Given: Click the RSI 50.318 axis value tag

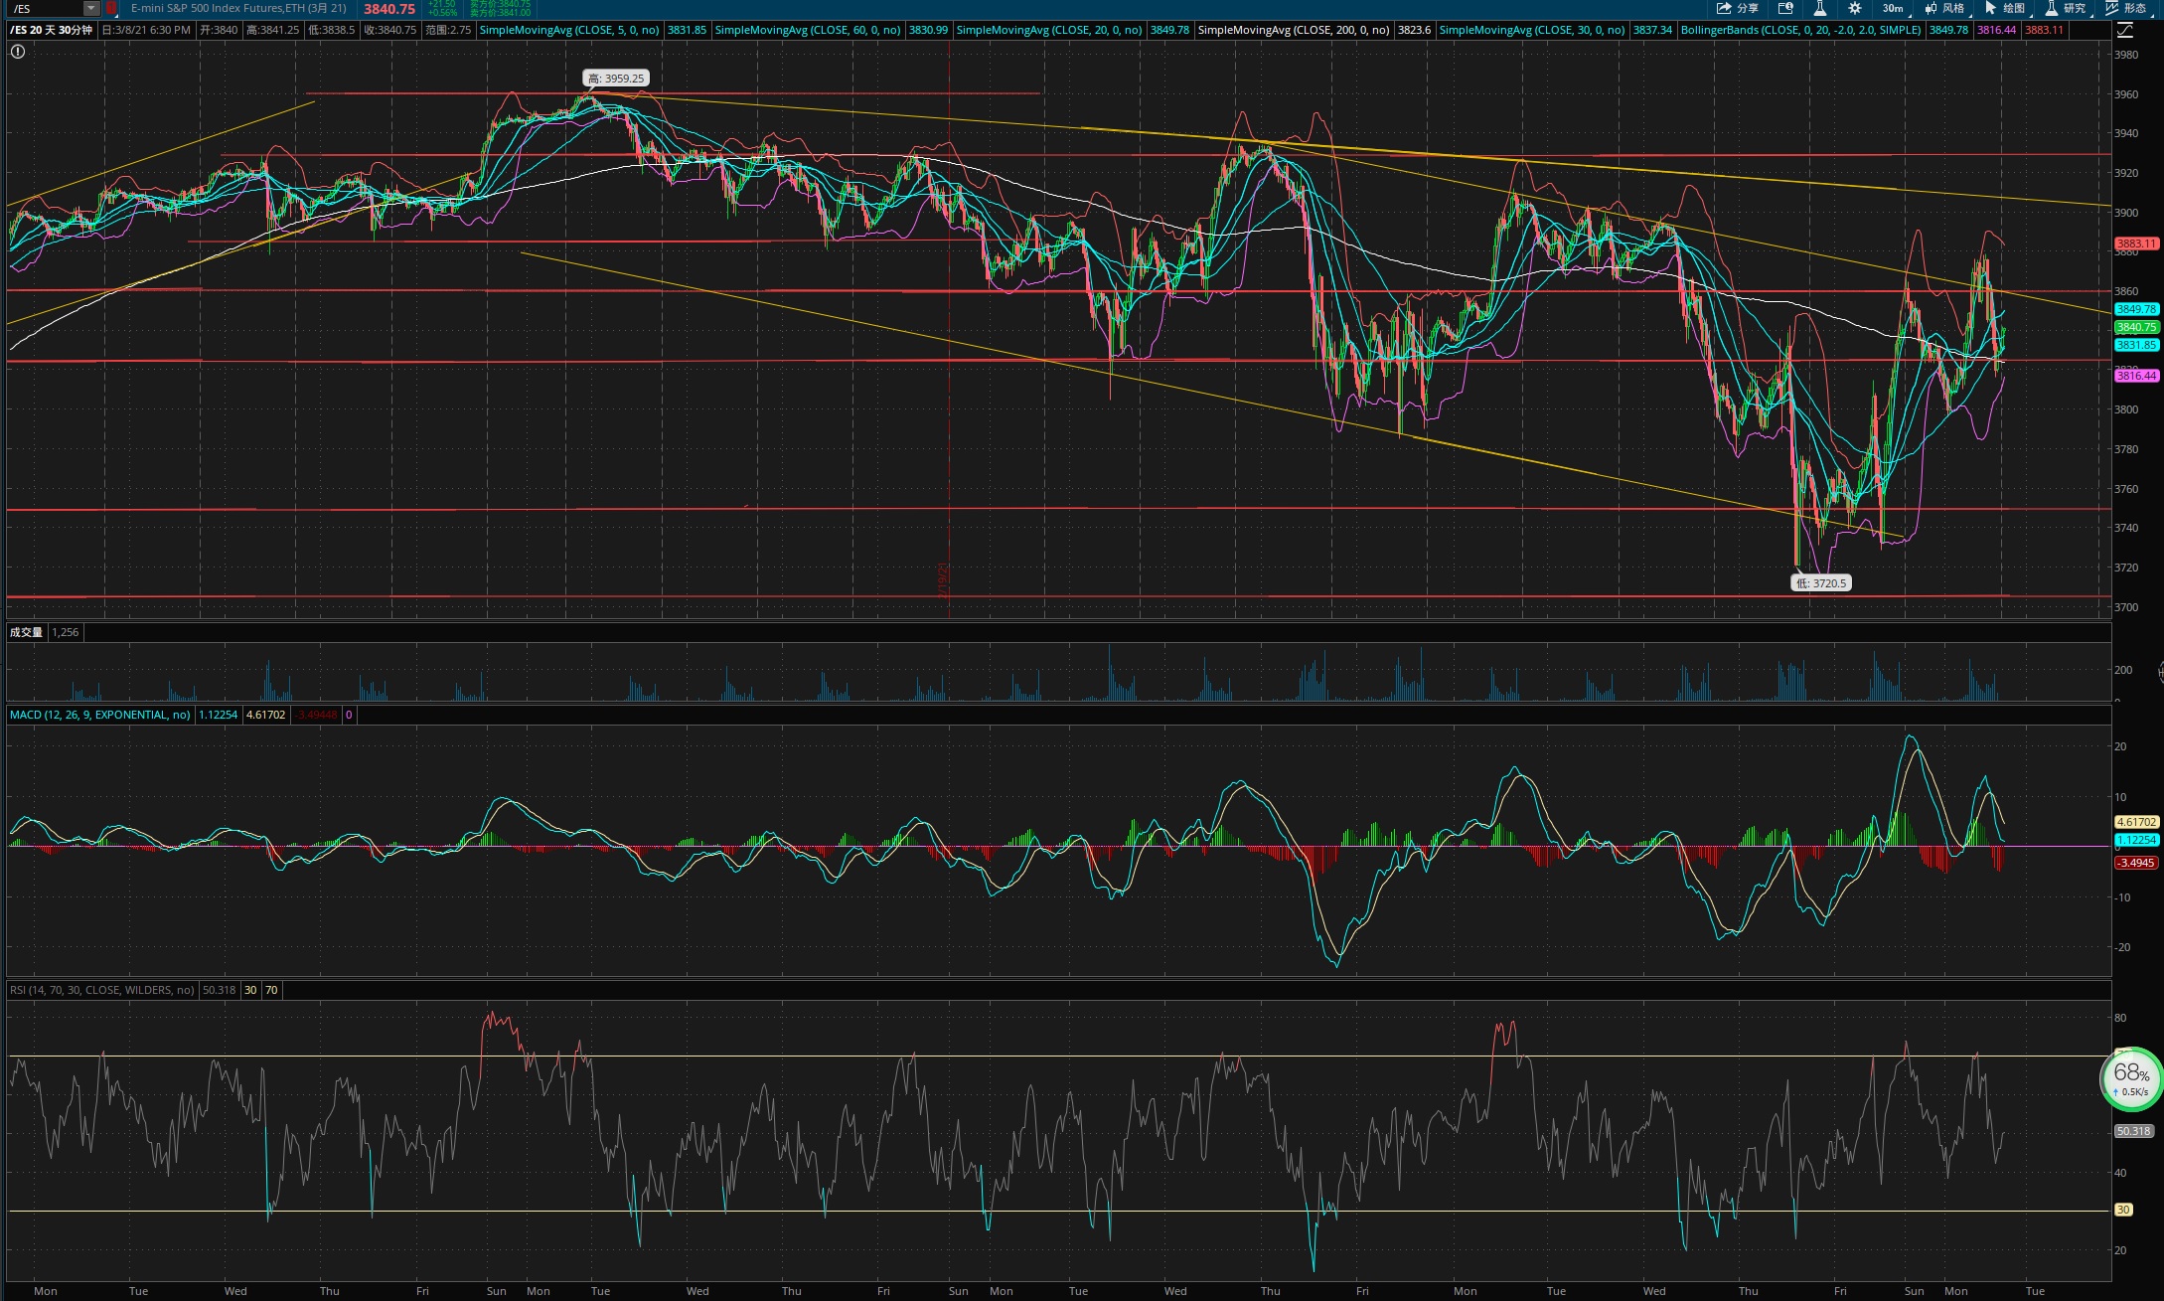Looking at the screenshot, I should click(2133, 1131).
